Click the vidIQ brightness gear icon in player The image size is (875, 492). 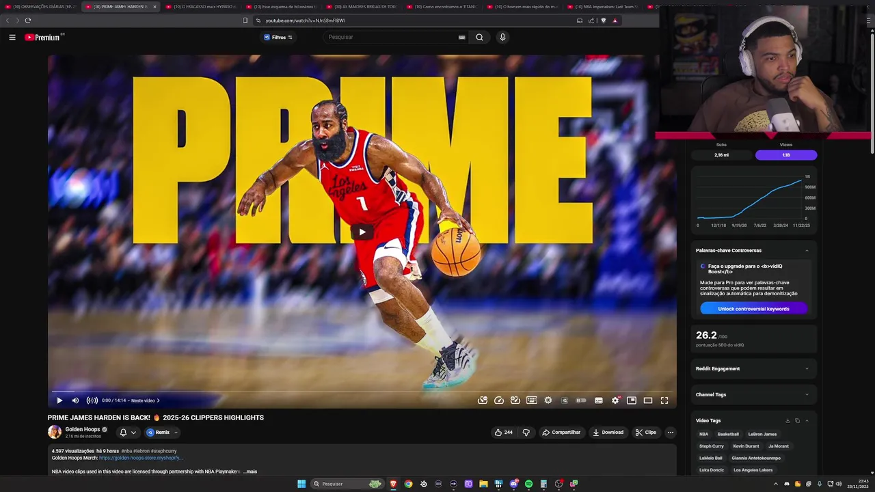tap(548, 400)
